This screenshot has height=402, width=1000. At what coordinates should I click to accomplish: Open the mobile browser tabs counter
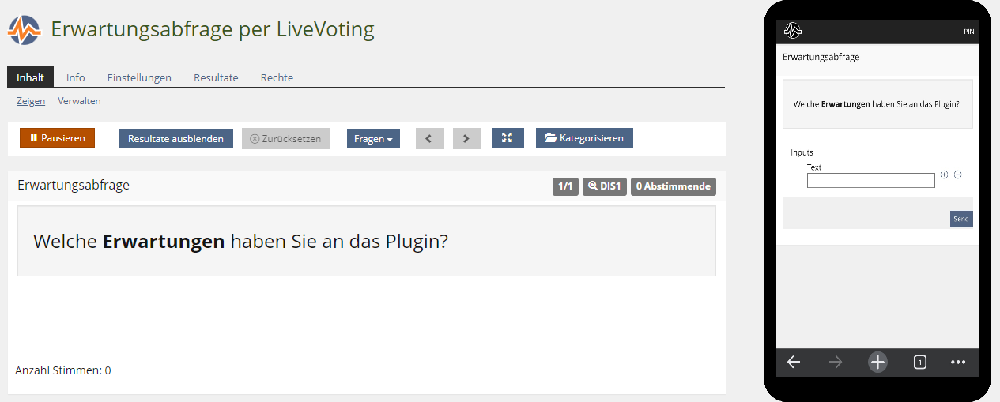click(919, 362)
